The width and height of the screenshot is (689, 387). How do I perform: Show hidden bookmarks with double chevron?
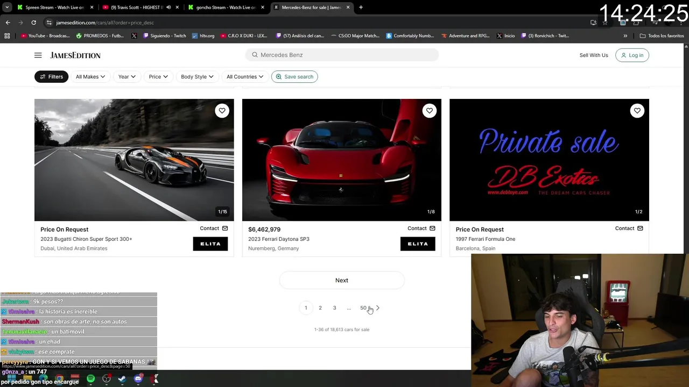[625, 36]
